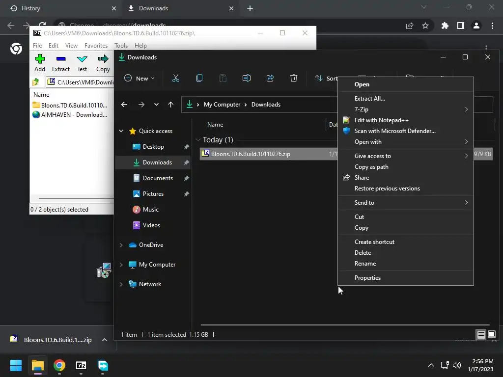
Task: Open a new Chrome tab
Action: (250, 8)
